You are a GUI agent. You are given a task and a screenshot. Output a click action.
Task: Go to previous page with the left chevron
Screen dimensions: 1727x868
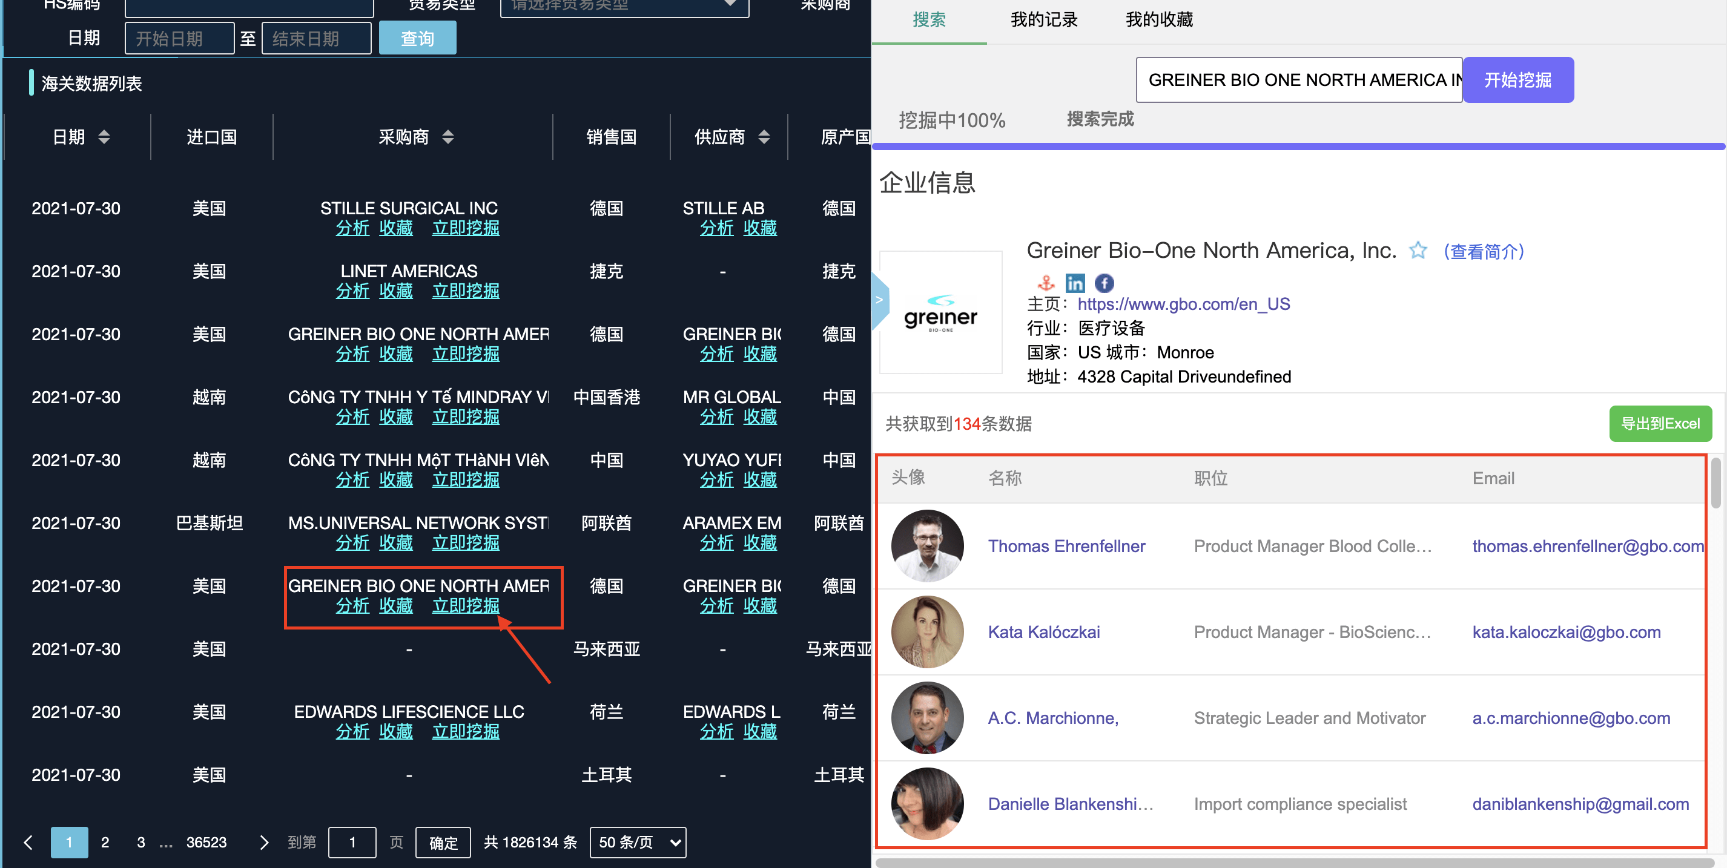click(x=28, y=843)
